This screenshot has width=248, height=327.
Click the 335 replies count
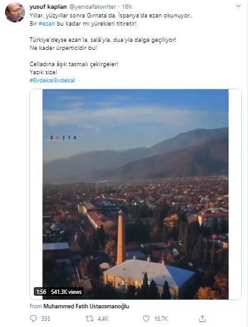[x=46, y=319]
